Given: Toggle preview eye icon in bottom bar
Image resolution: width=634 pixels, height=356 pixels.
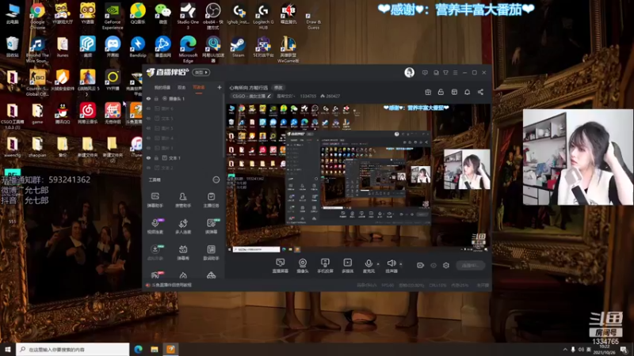Looking at the screenshot, I should [x=433, y=265].
